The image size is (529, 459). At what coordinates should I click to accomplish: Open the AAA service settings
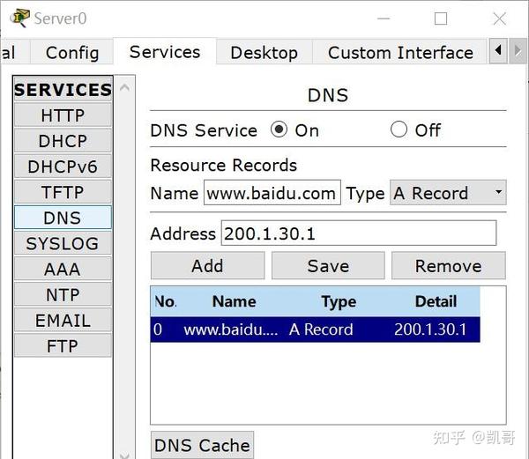(x=63, y=269)
